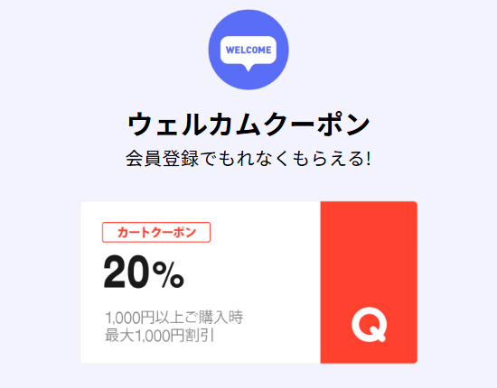The height and width of the screenshot is (388, 497).
Task: Open the white 20% coupon card
Action: tap(201, 282)
